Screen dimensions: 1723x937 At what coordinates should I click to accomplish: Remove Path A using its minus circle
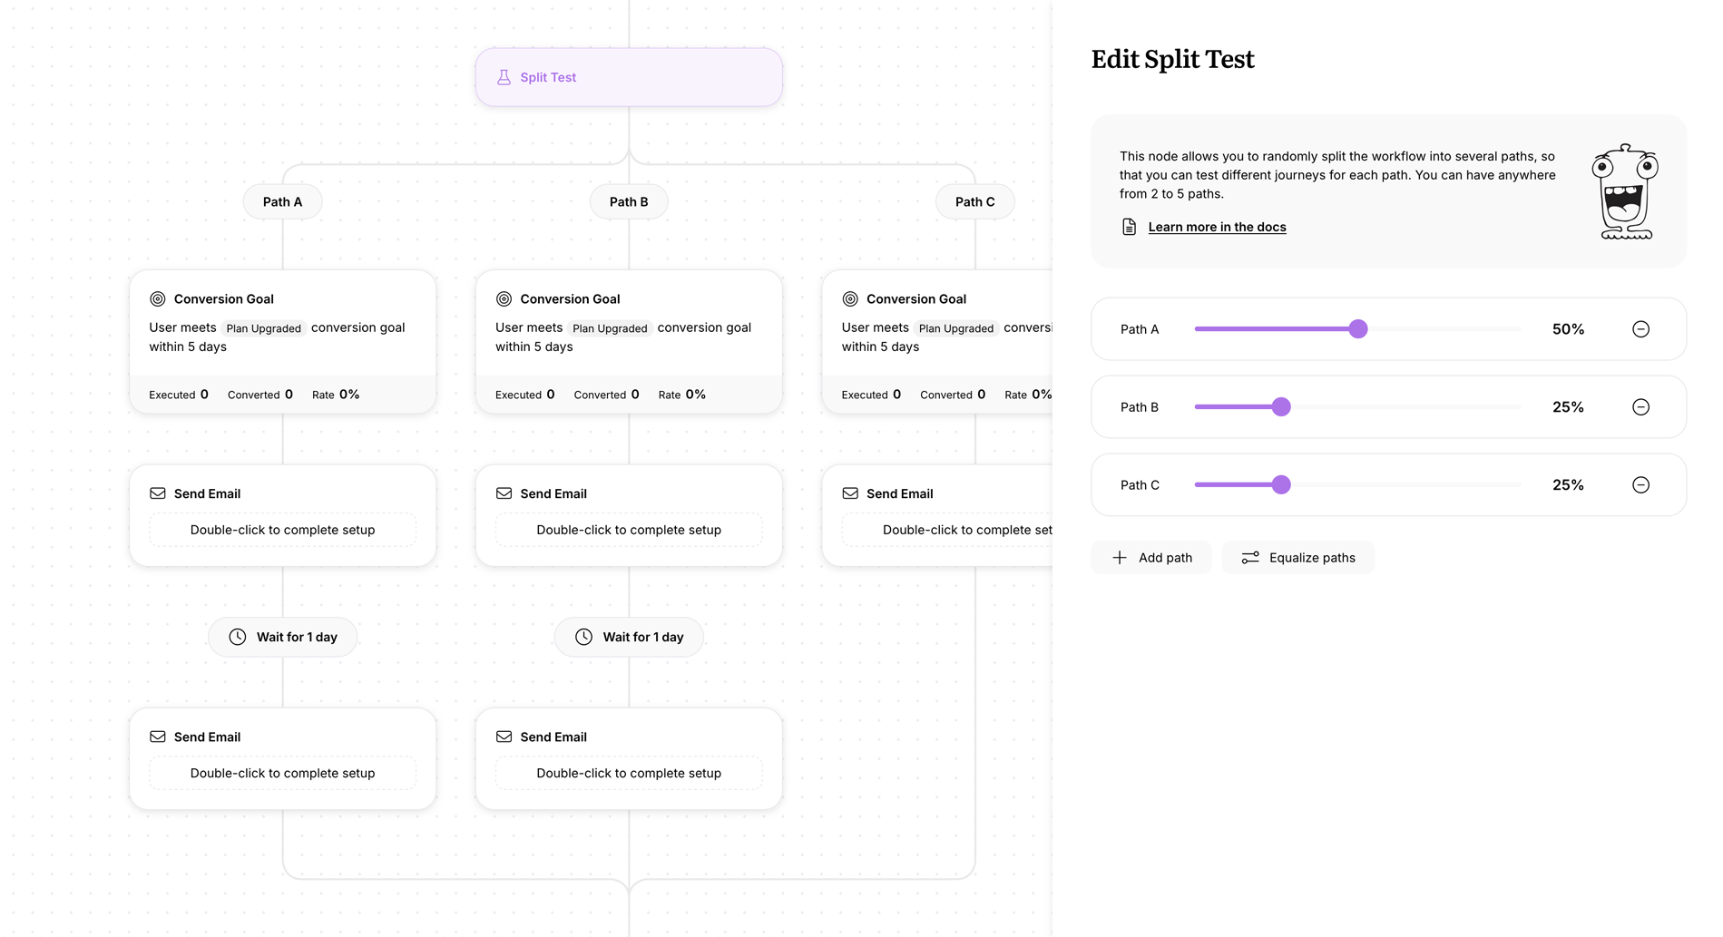tap(1640, 328)
